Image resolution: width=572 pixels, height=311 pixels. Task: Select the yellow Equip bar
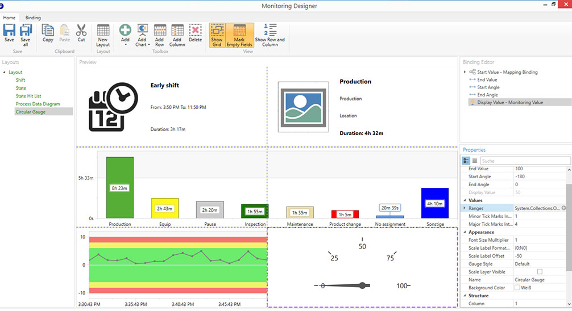(165, 208)
